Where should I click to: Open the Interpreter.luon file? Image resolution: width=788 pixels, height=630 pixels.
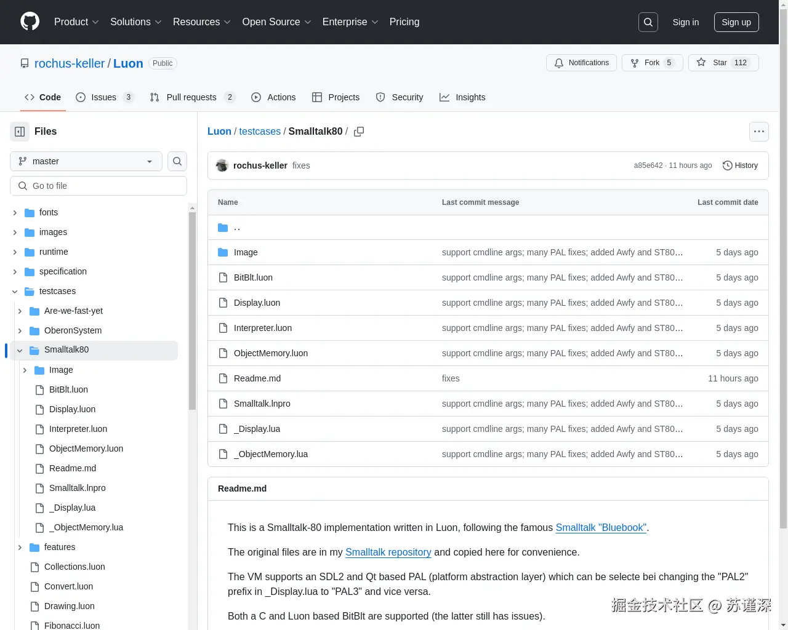tap(263, 327)
